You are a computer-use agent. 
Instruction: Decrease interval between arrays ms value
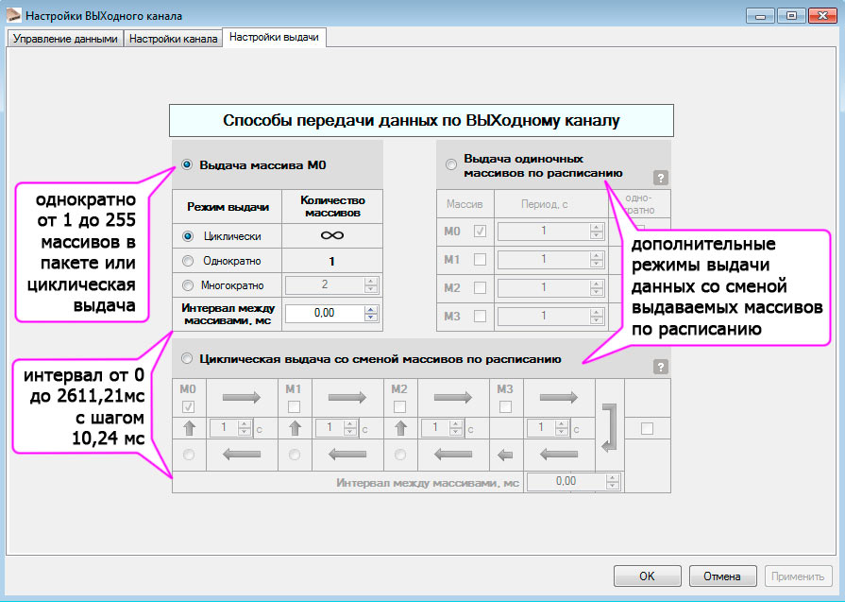coord(371,318)
